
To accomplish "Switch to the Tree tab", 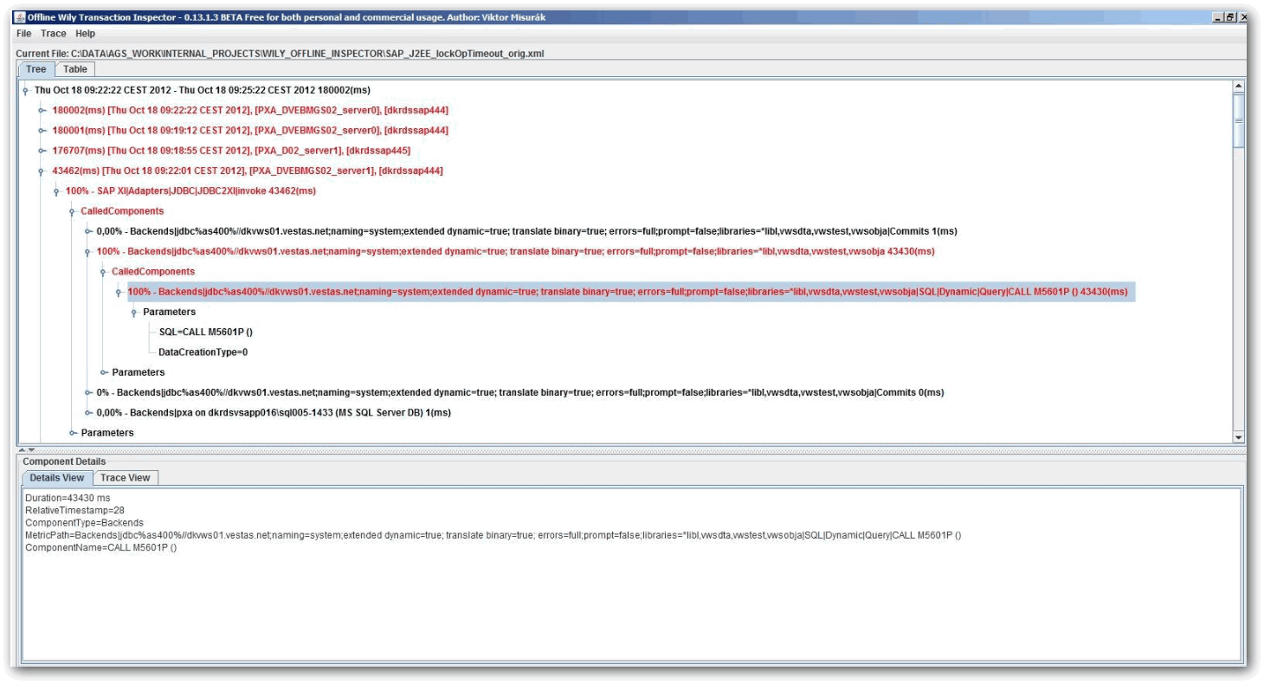I will (x=36, y=69).
